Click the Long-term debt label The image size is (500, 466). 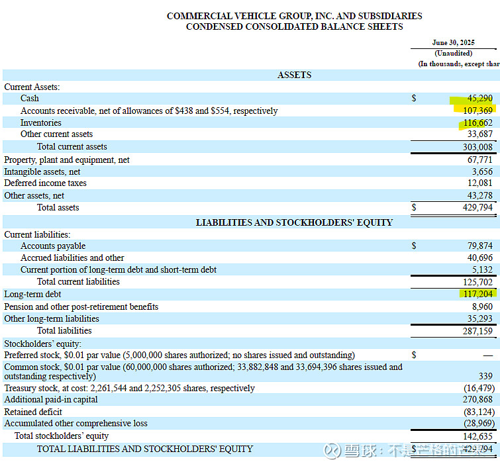point(32,294)
